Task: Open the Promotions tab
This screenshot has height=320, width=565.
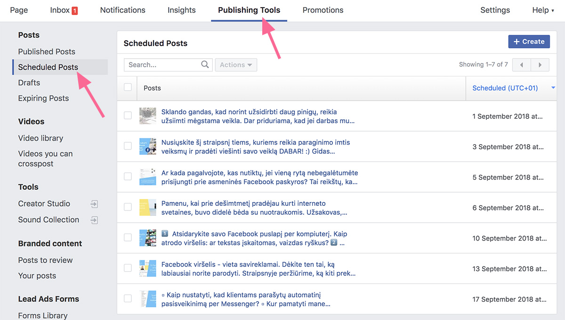Action: coord(323,10)
